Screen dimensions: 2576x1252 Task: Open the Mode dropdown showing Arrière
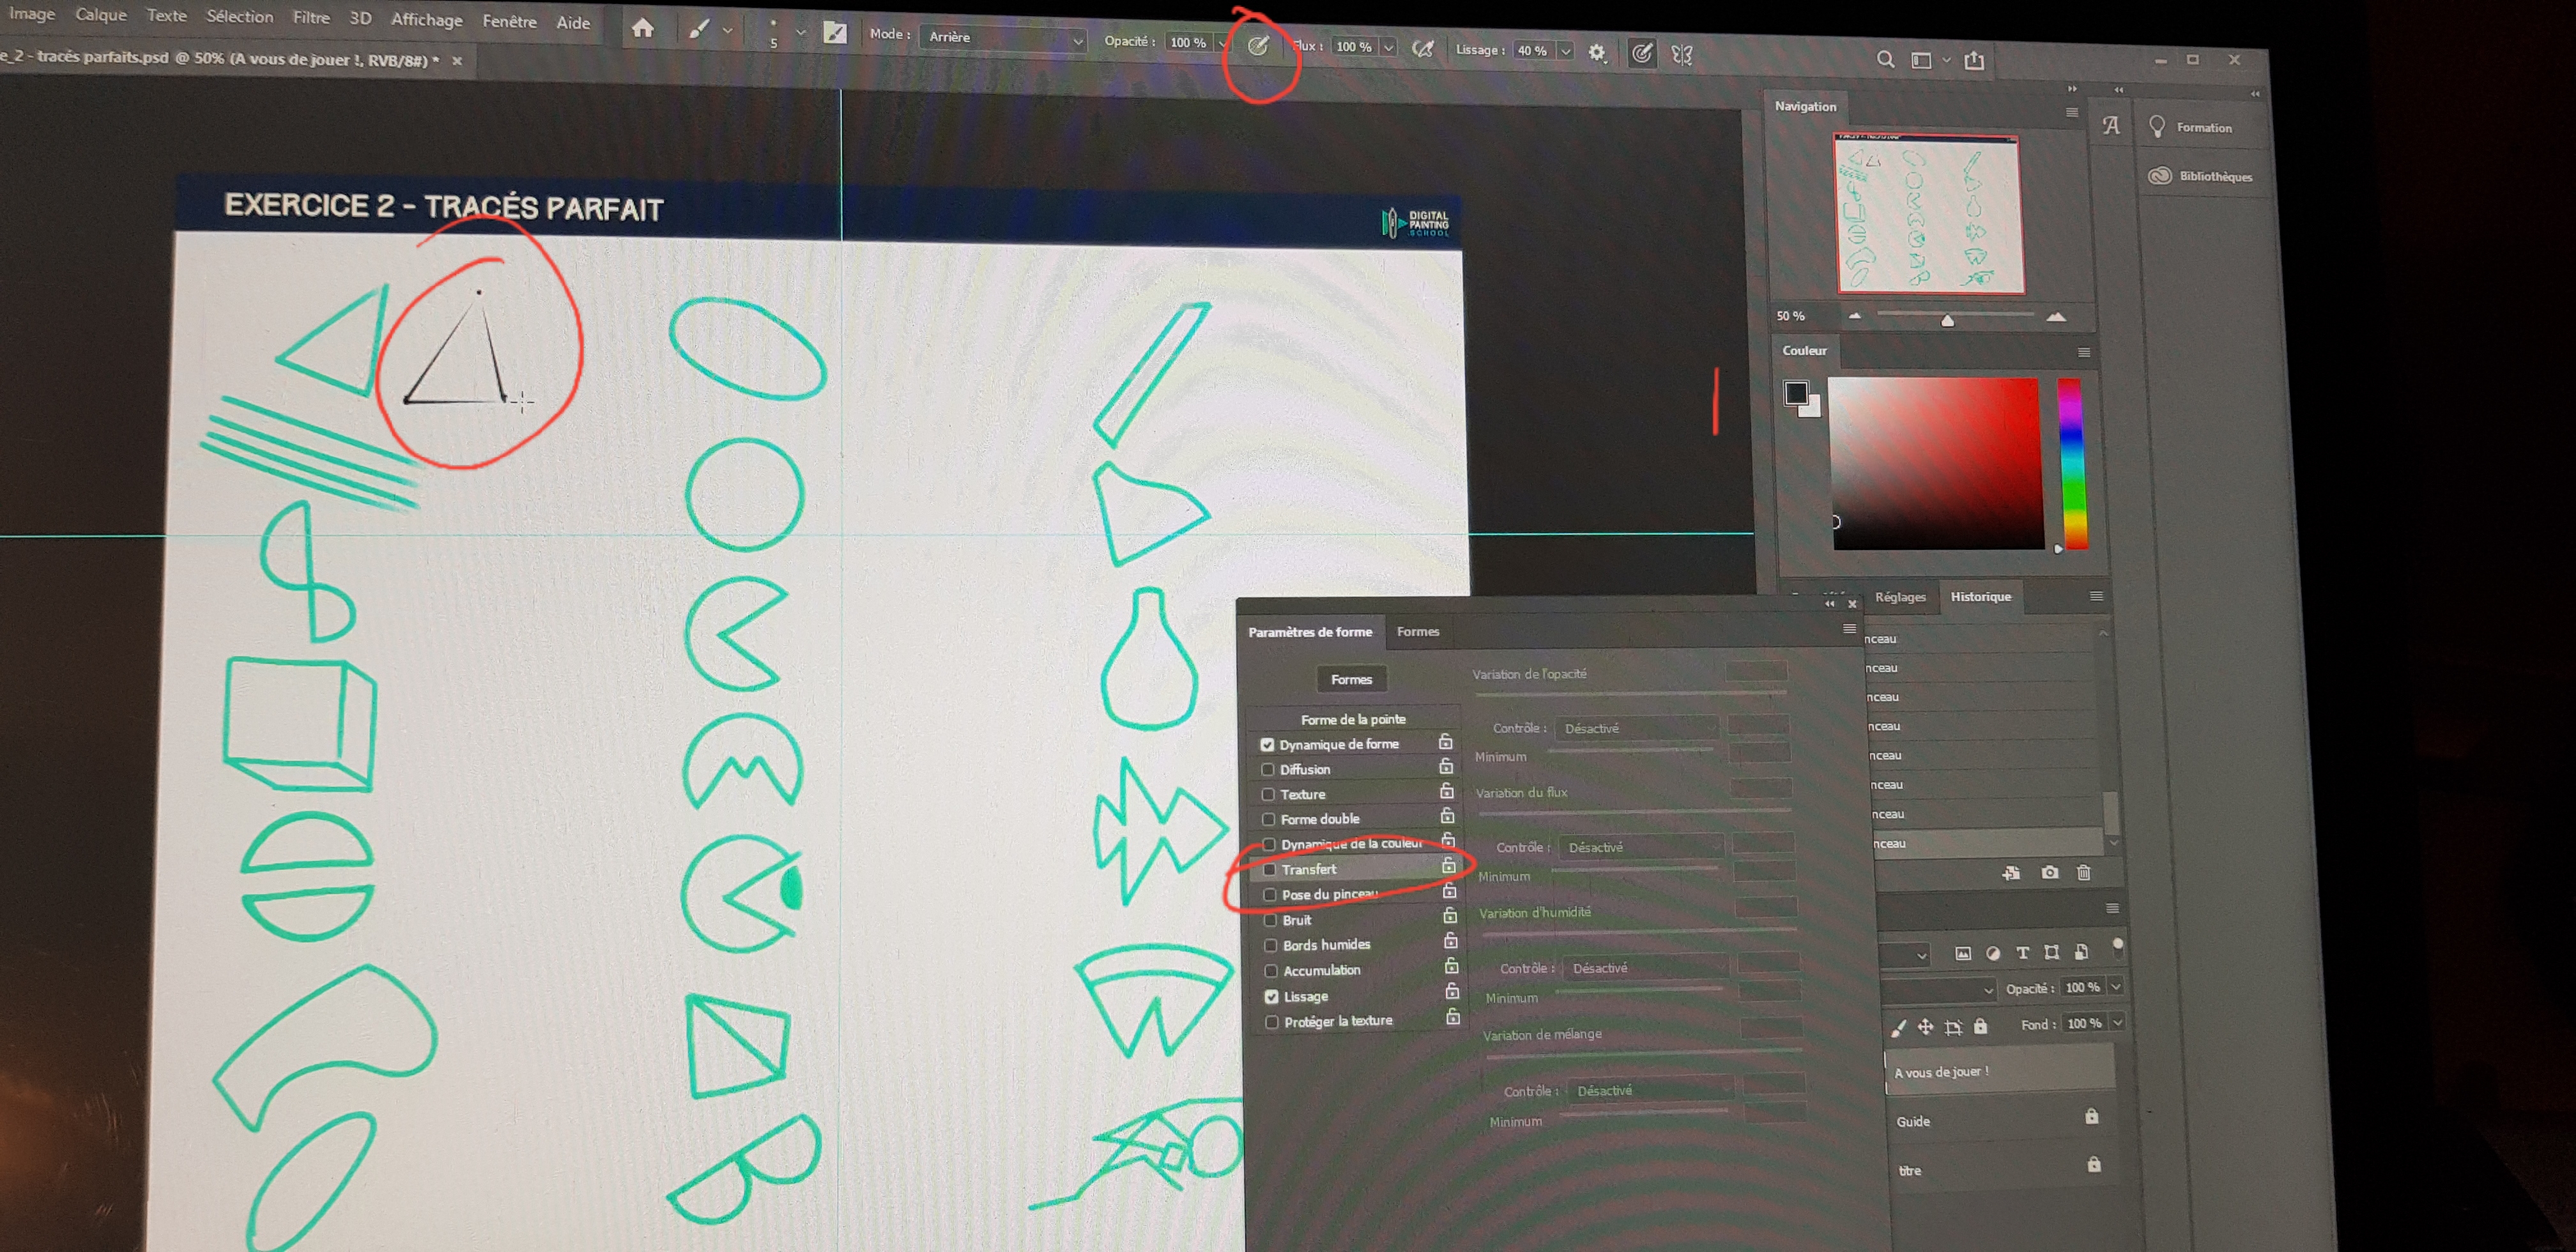pyautogui.click(x=1004, y=38)
